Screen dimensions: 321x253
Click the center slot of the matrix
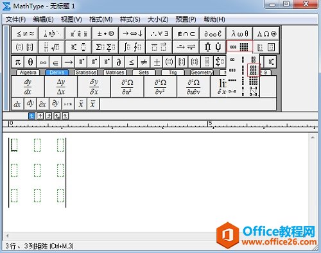pos(37,170)
